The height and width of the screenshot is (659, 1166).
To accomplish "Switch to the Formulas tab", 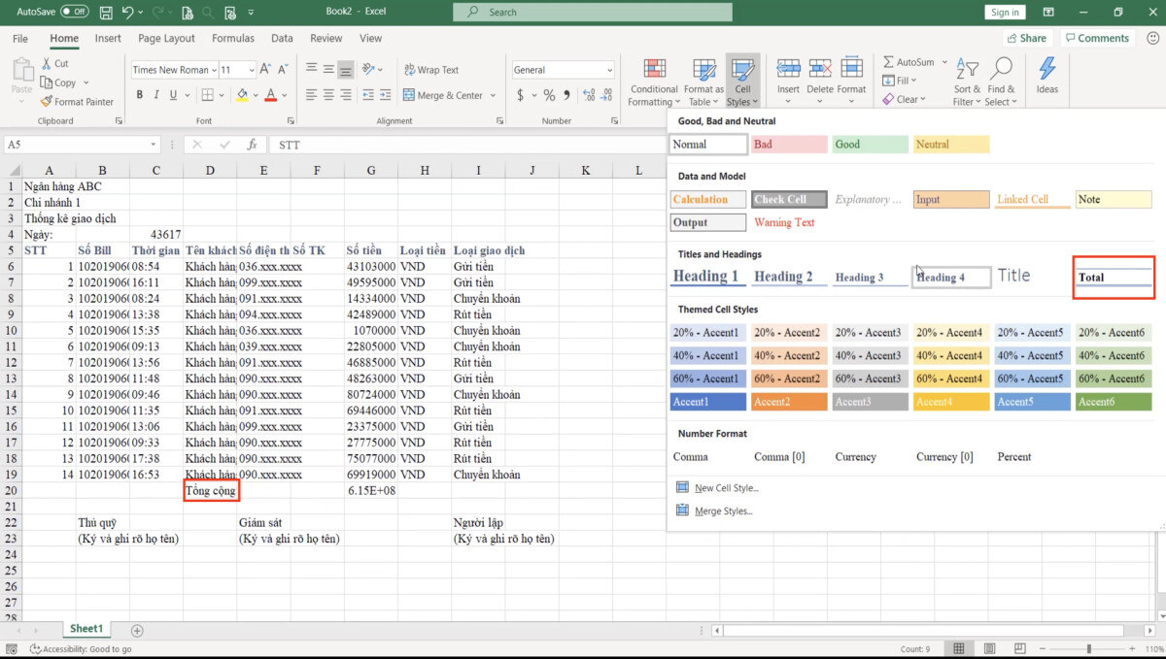I will click(x=233, y=39).
